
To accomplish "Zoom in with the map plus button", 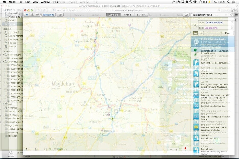I will coord(176,150).
